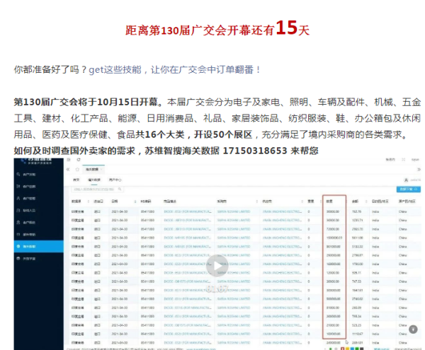This screenshot has width=425, height=350.
Task: Click the '日期' column header
Action: [115, 202]
